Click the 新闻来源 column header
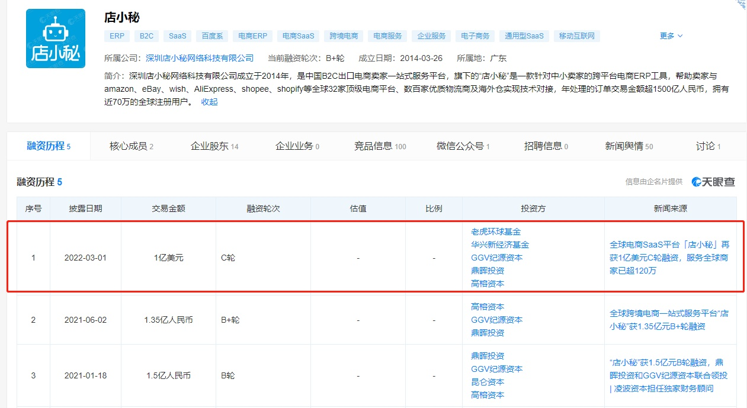This screenshot has height=408, width=747. tap(671, 208)
